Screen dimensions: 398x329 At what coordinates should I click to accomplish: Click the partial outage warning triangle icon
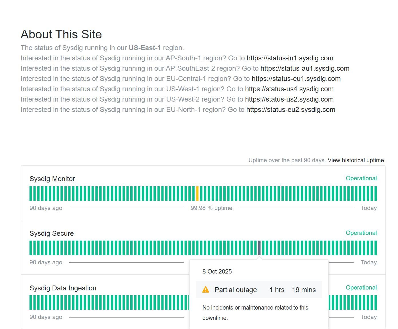point(206,290)
